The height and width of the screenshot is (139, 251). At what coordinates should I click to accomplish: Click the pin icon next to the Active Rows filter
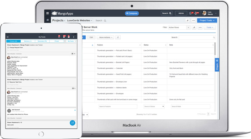click(194, 27)
